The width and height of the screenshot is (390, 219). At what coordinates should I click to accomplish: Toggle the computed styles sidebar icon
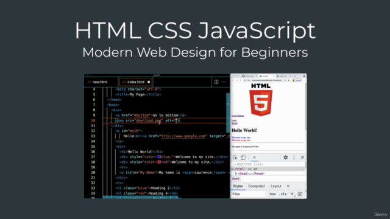point(300,194)
